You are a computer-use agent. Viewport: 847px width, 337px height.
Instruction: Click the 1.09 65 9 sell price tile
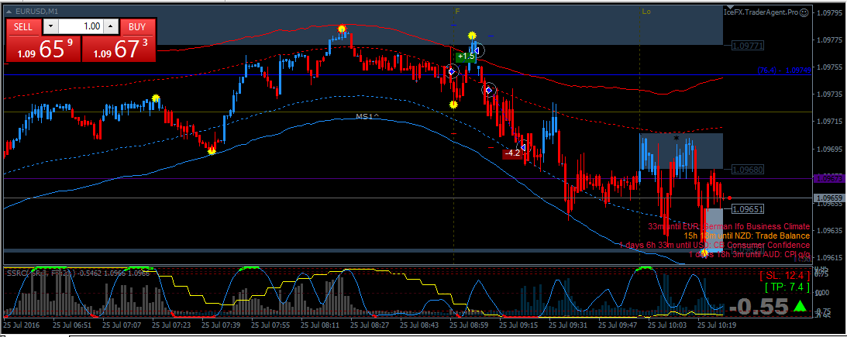point(43,49)
